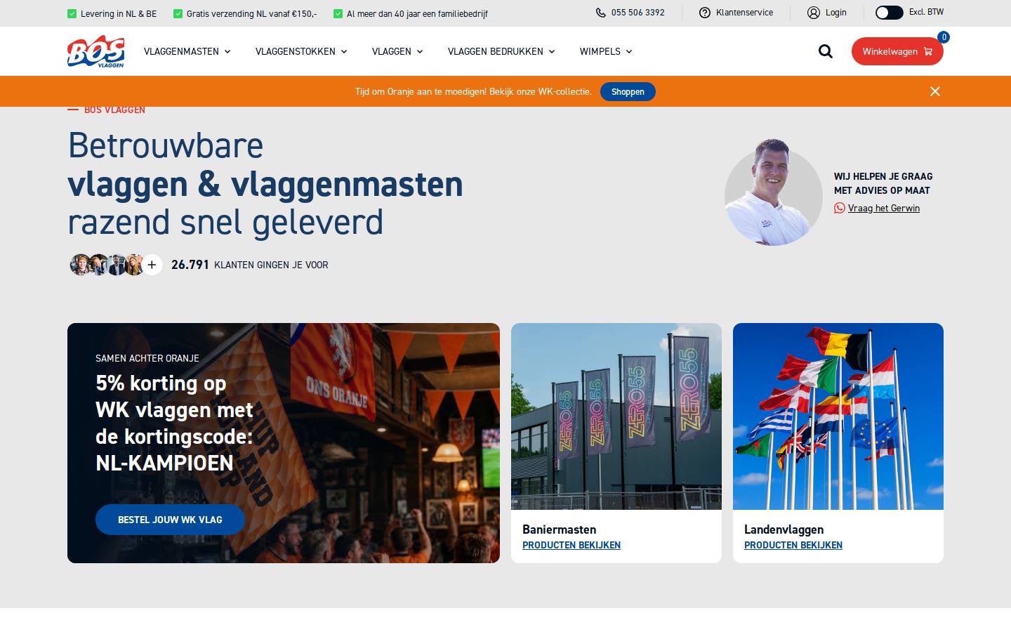Click the Landenvlaggen flags photo
This screenshot has height=632, width=1011.
click(x=838, y=416)
